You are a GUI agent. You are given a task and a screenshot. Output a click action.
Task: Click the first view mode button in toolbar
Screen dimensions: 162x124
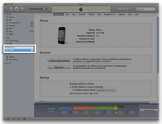tap(118, 9)
